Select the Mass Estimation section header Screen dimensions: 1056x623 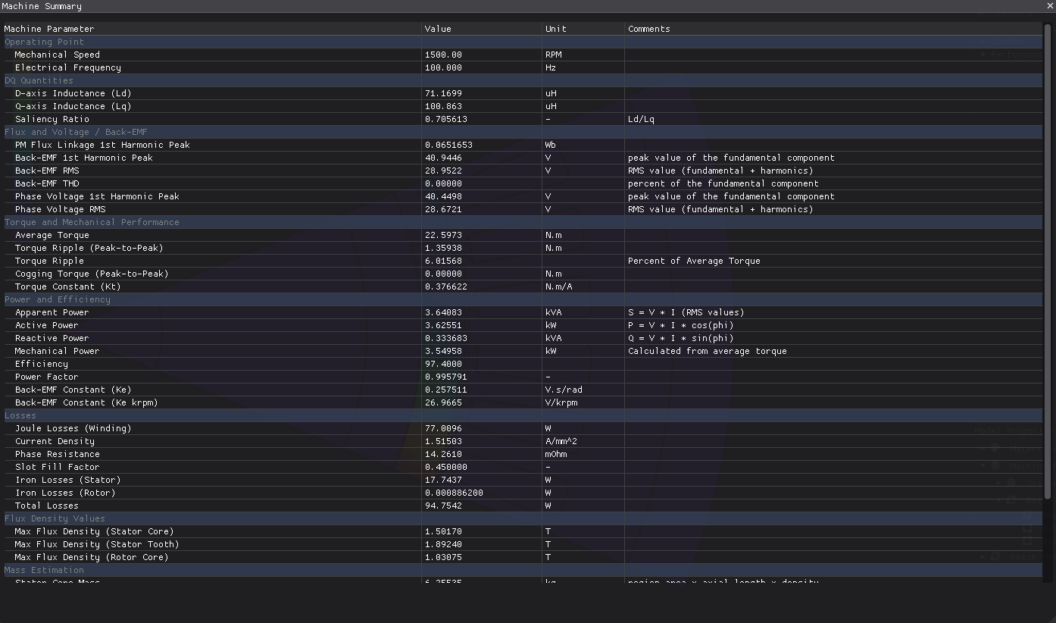523,570
